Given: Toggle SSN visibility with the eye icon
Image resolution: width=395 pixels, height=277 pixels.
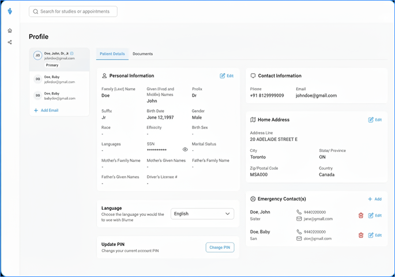Looking at the screenshot, I should click(x=185, y=149).
